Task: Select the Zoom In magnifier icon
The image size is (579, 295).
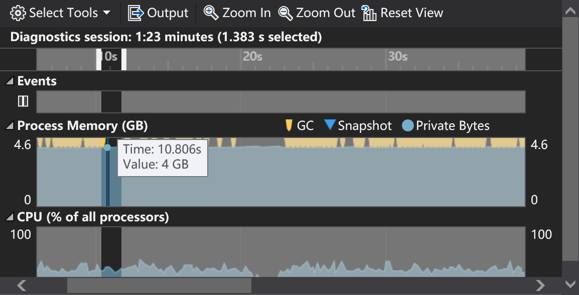Action: pyautogui.click(x=210, y=13)
